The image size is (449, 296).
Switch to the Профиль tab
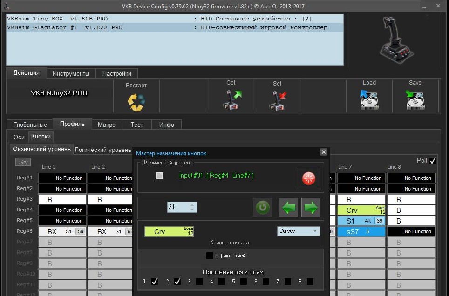tap(73, 124)
